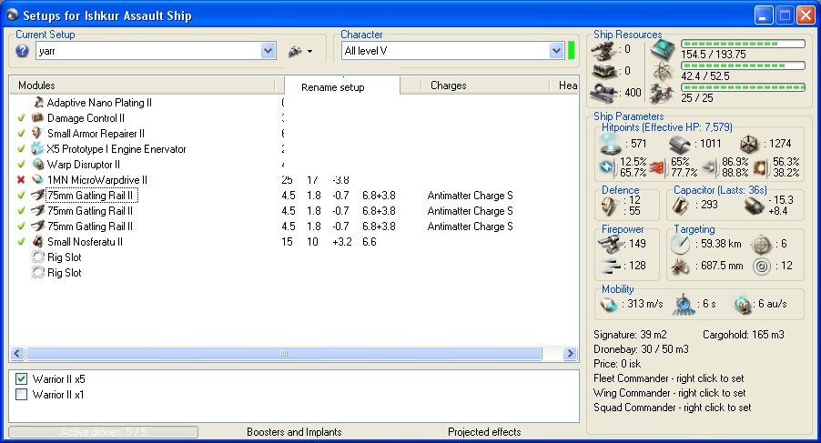Click the turret firepower 149 icon
Viewport: 821px width, 443px height.
pyautogui.click(x=610, y=244)
